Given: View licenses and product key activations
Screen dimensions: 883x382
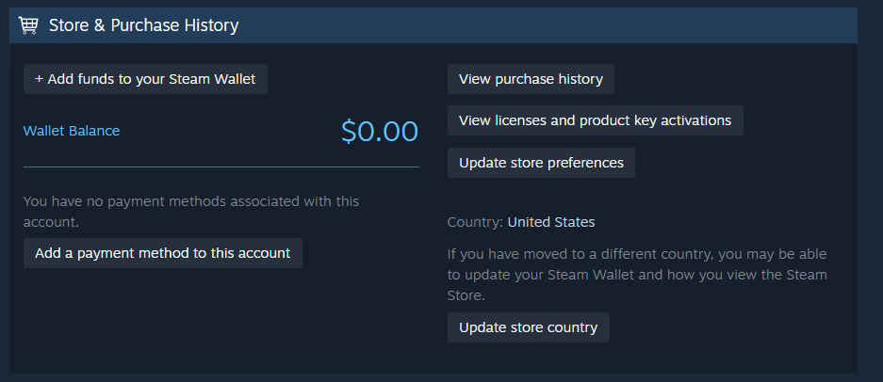Looking at the screenshot, I should 595,120.
